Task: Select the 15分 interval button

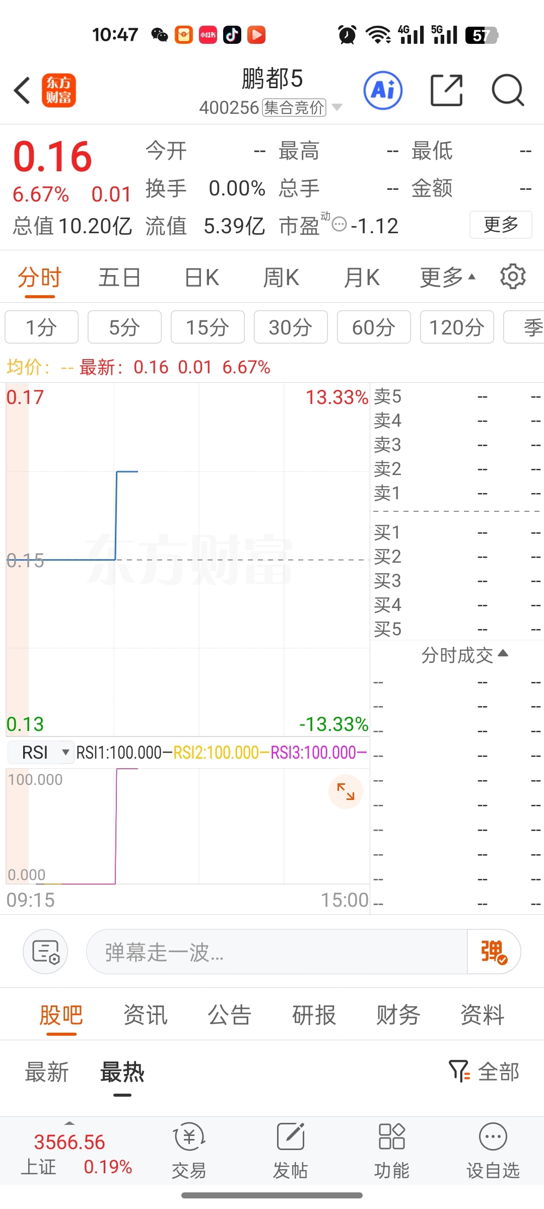Action: [208, 327]
